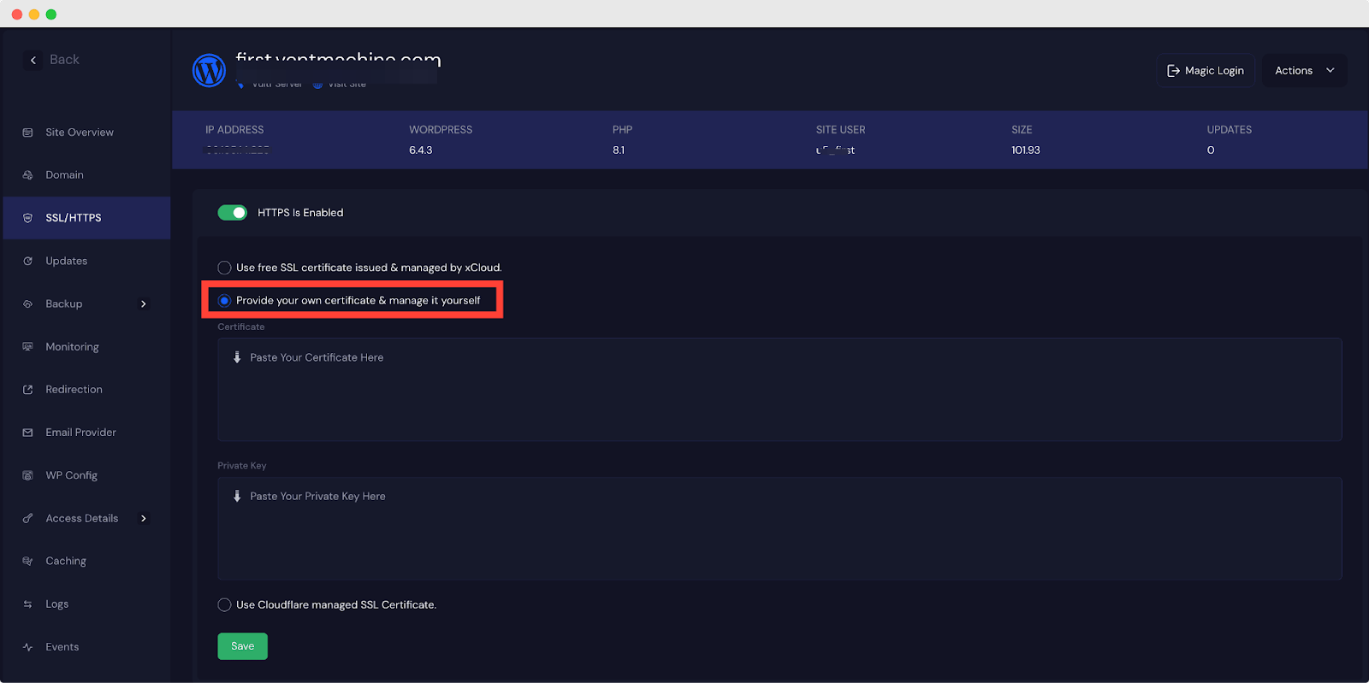Go to the Logs section
1369x683 pixels.
click(56, 604)
